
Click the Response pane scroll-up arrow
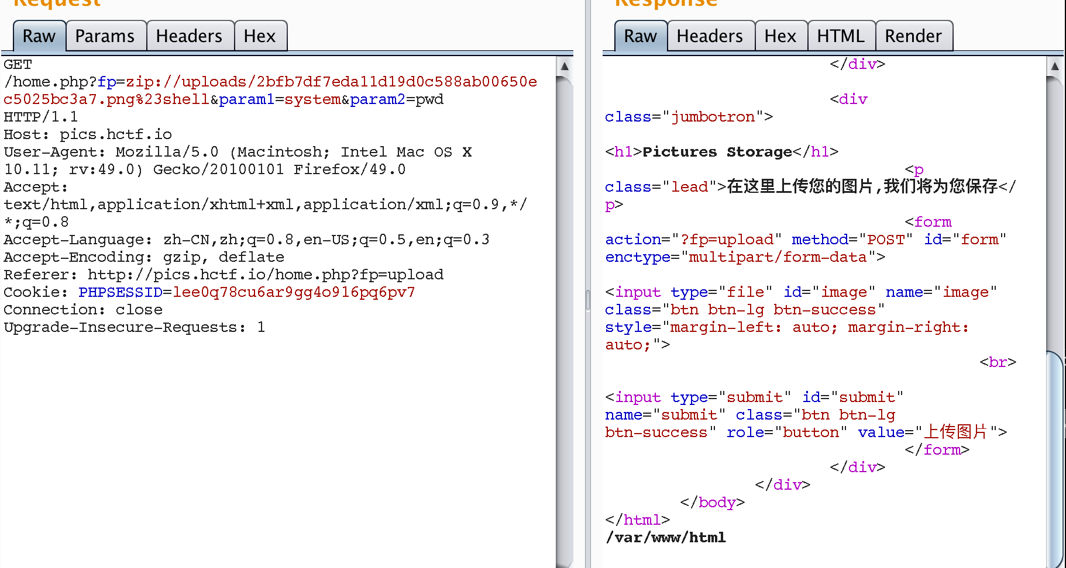(1055, 66)
